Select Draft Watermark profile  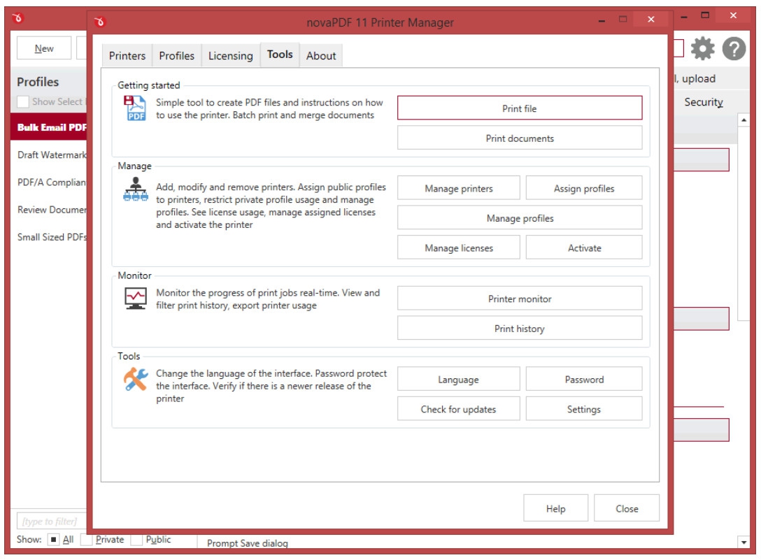tap(48, 155)
